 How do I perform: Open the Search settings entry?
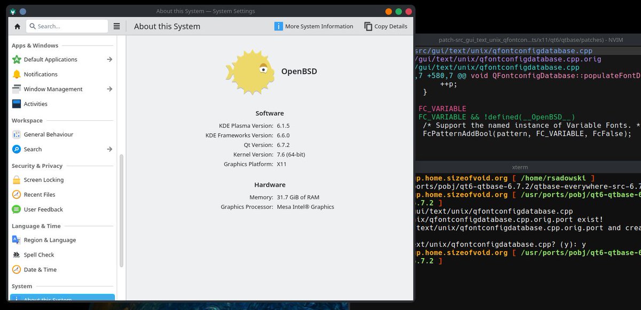pos(62,150)
